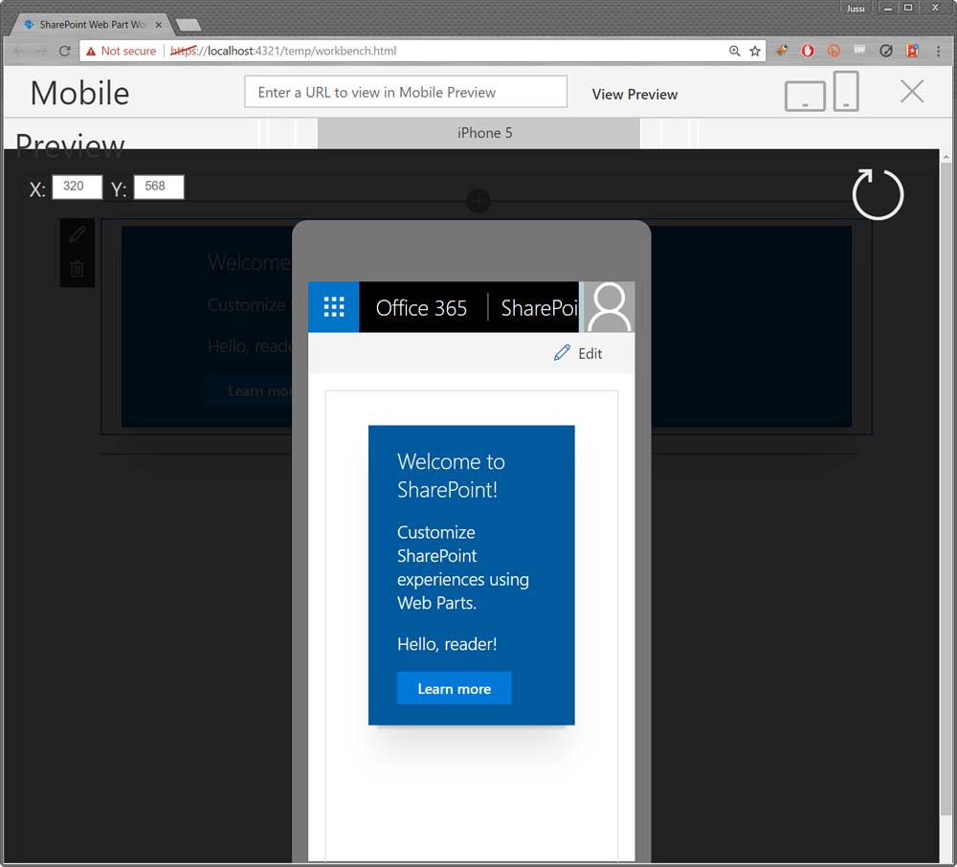The height and width of the screenshot is (867, 957).
Task: Click the Edit pencil button in preview
Action: point(577,353)
